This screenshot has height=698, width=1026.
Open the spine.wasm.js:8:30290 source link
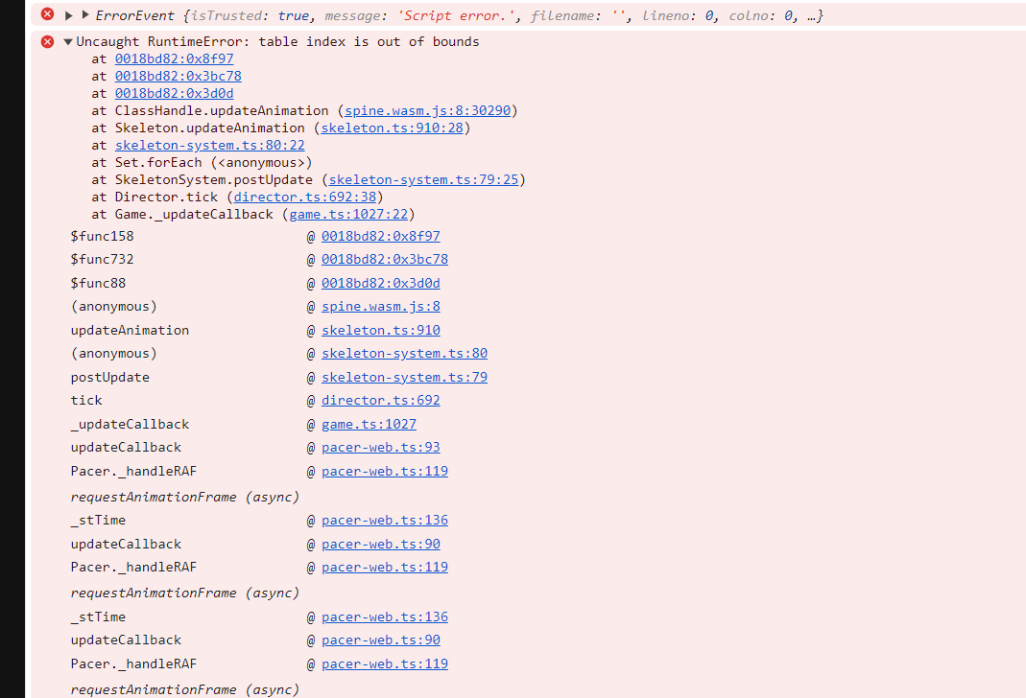(x=427, y=110)
